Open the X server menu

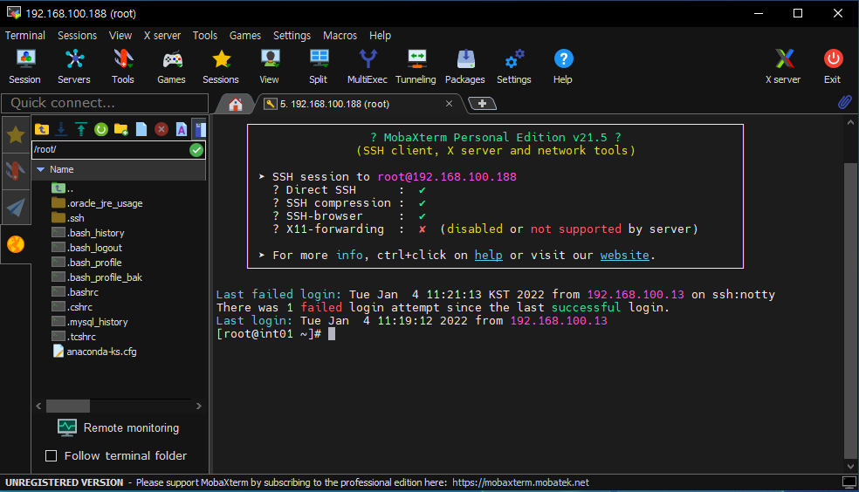[162, 36]
